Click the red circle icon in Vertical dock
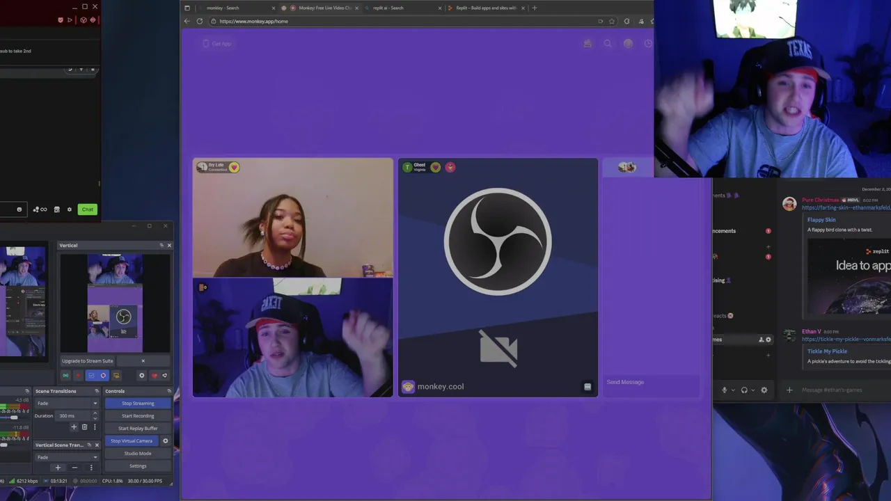 103,376
